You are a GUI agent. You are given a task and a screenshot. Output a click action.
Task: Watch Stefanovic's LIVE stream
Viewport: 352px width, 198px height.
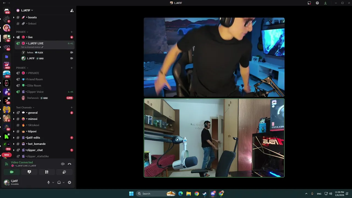tap(70, 98)
